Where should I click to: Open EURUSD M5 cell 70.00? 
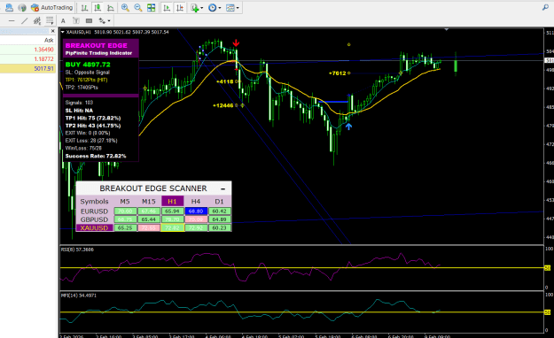(125, 211)
